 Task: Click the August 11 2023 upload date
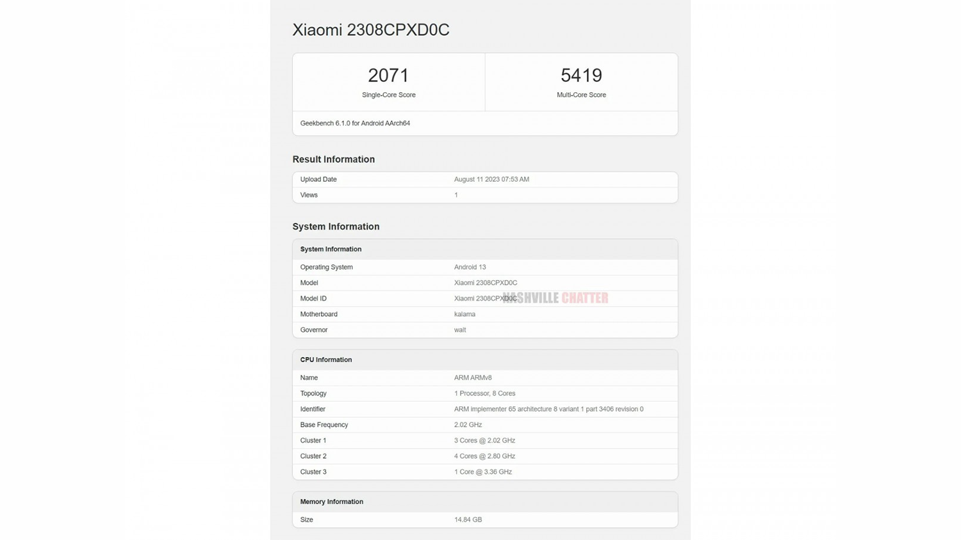pos(491,180)
